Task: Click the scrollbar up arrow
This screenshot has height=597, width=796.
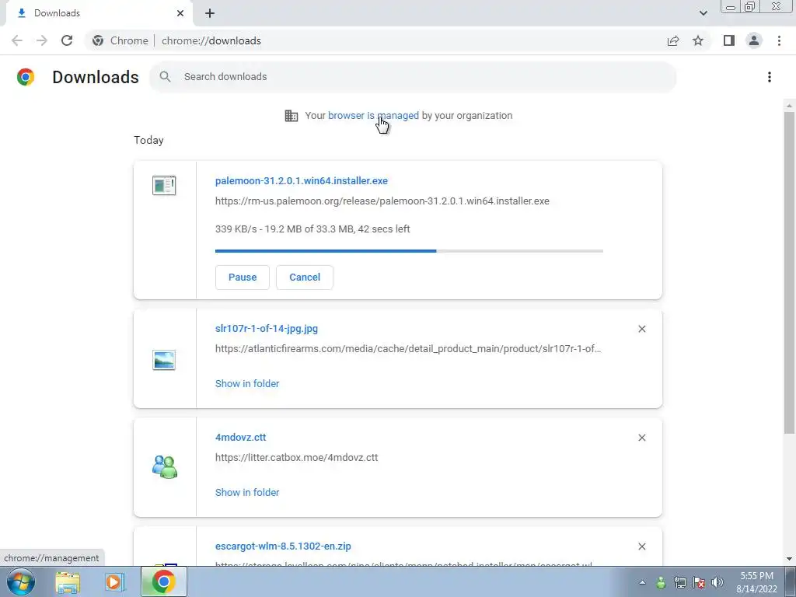Action: tap(789, 106)
